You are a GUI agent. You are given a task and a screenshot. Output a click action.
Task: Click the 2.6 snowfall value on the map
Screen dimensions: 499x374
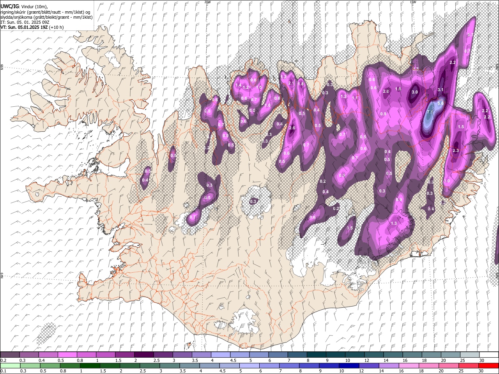click(292, 128)
